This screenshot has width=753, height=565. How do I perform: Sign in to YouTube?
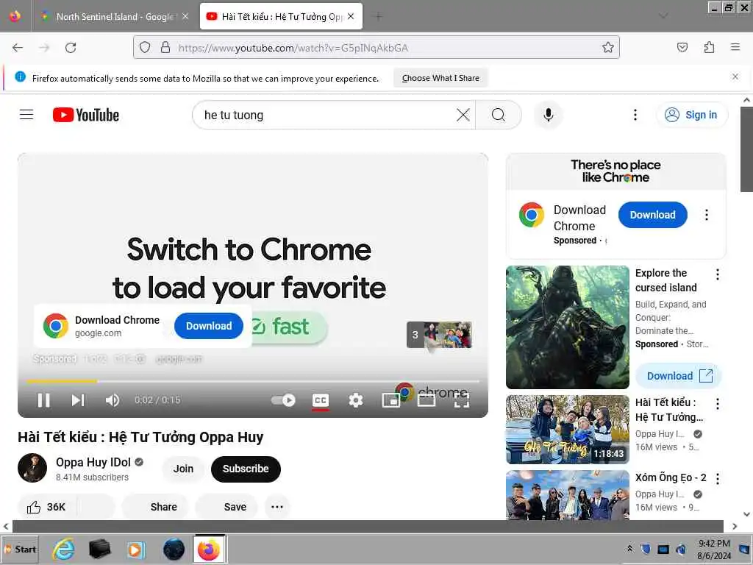pyautogui.click(x=692, y=115)
